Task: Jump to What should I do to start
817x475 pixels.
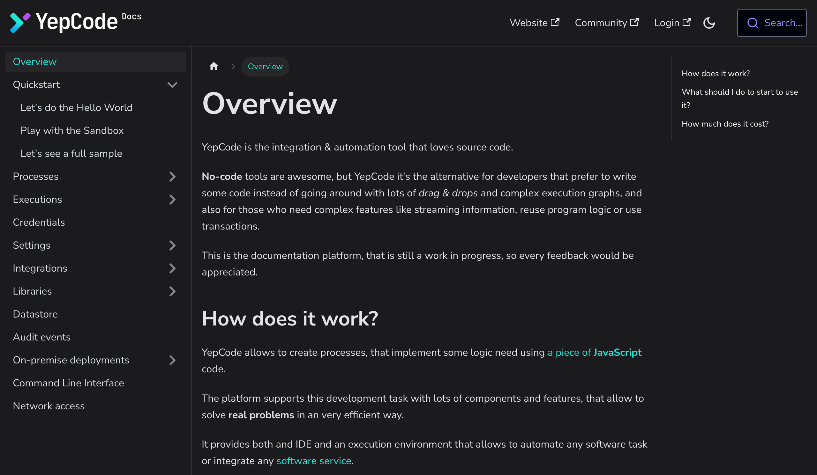Action: click(740, 99)
